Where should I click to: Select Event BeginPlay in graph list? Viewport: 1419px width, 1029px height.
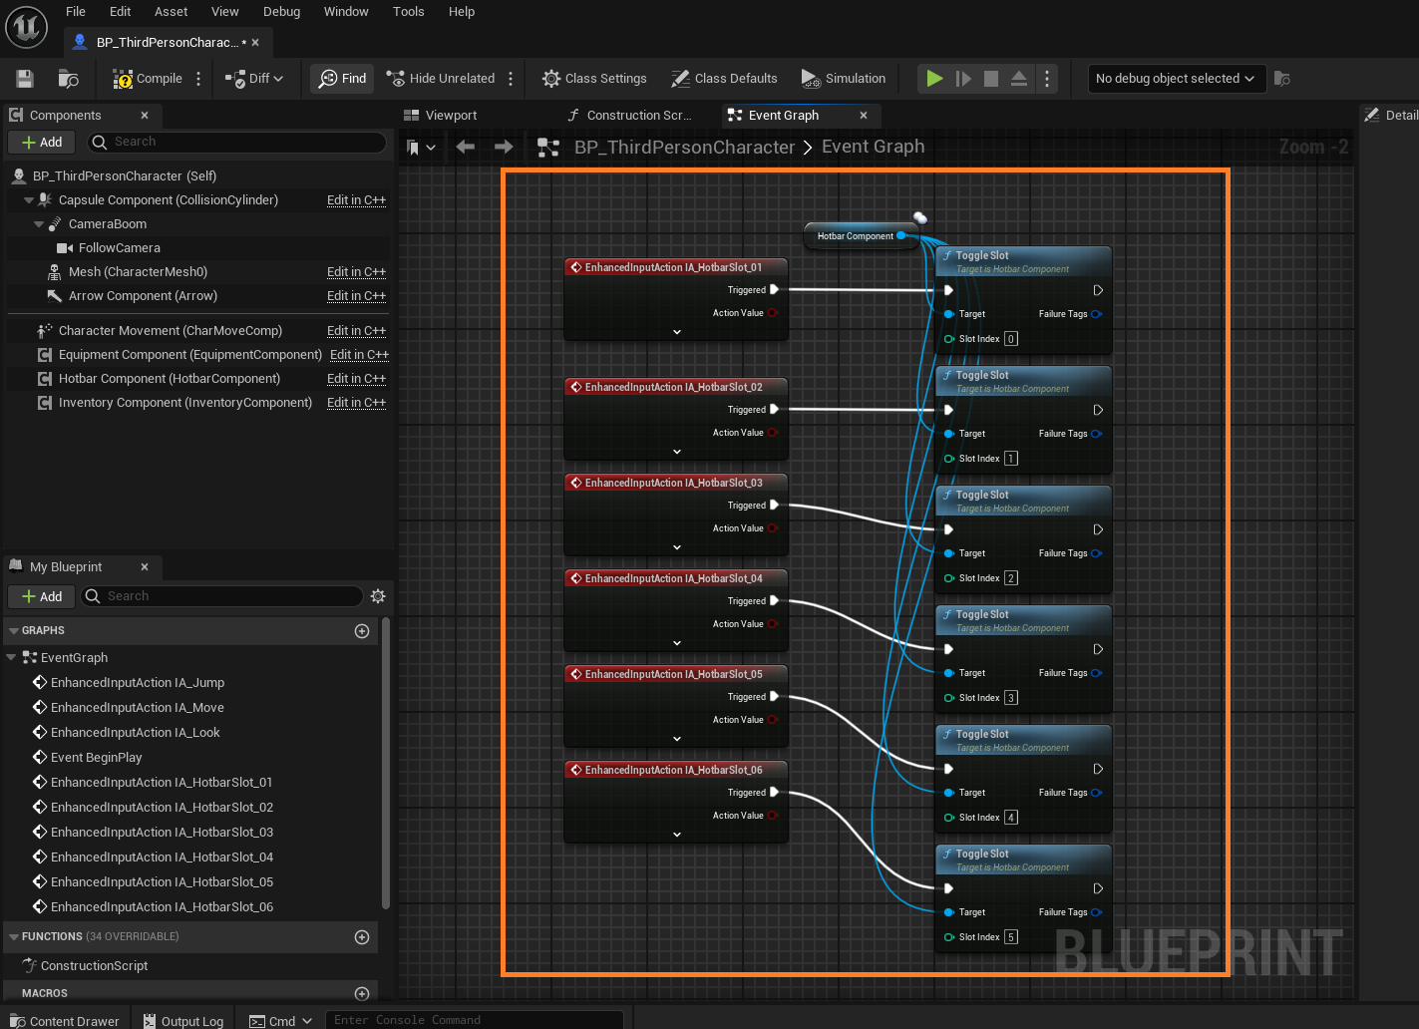[96, 758]
